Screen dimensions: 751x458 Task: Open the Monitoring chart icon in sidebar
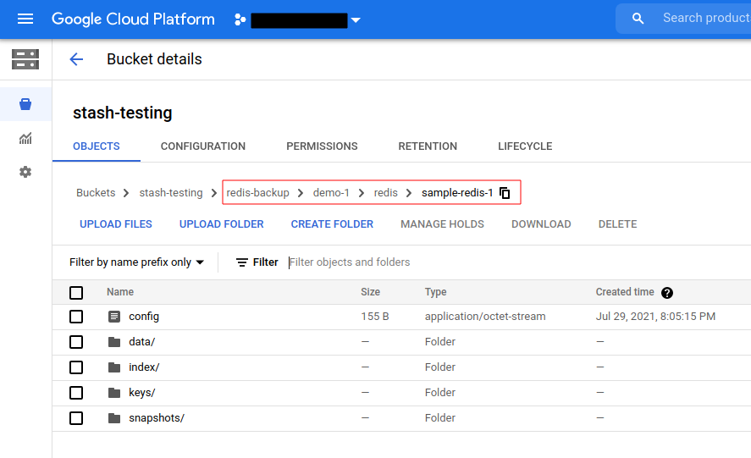(25, 138)
